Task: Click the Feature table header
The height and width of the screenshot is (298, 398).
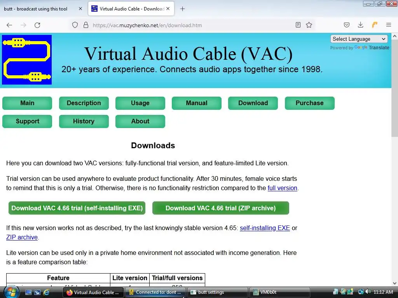Action: (x=58, y=278)
